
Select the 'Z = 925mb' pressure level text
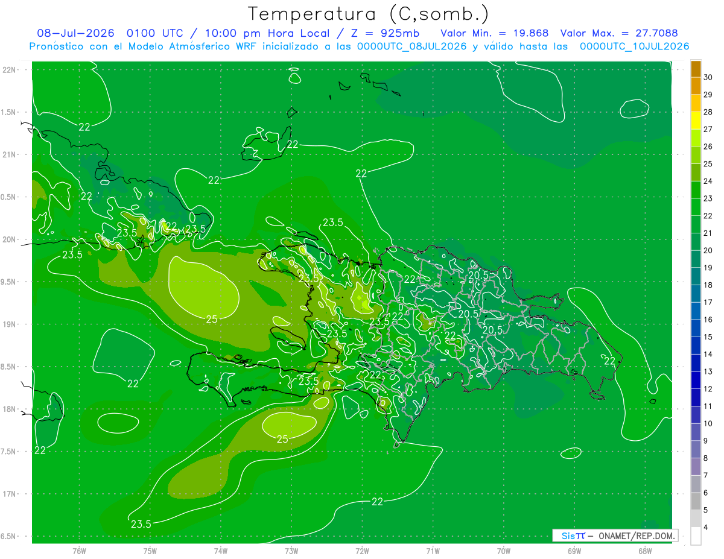click(385, 33)
